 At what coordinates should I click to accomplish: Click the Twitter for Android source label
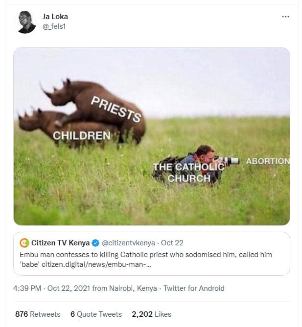tap(194, 288)
